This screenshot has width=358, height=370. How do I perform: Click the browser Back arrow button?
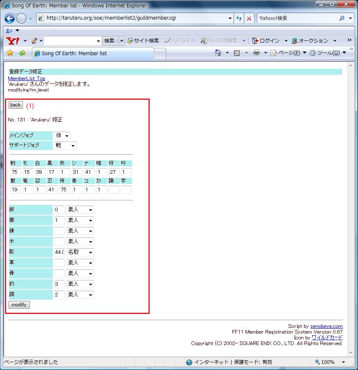coord(10,18)
